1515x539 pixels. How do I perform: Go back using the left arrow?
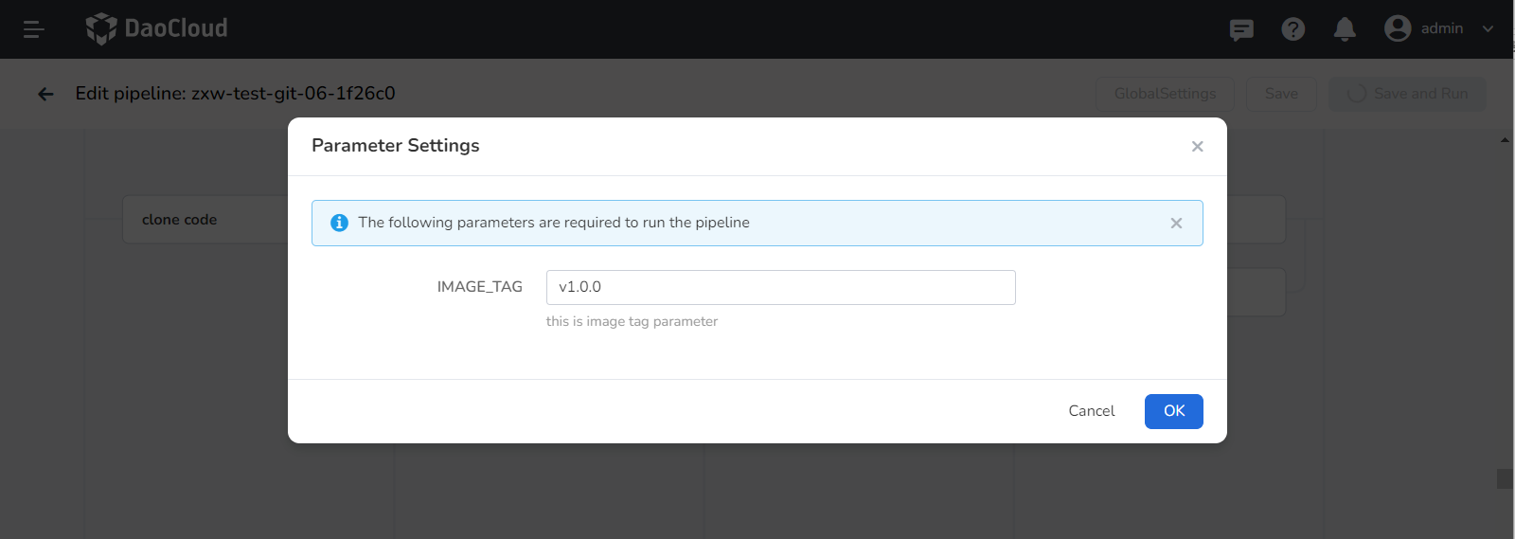45,94
